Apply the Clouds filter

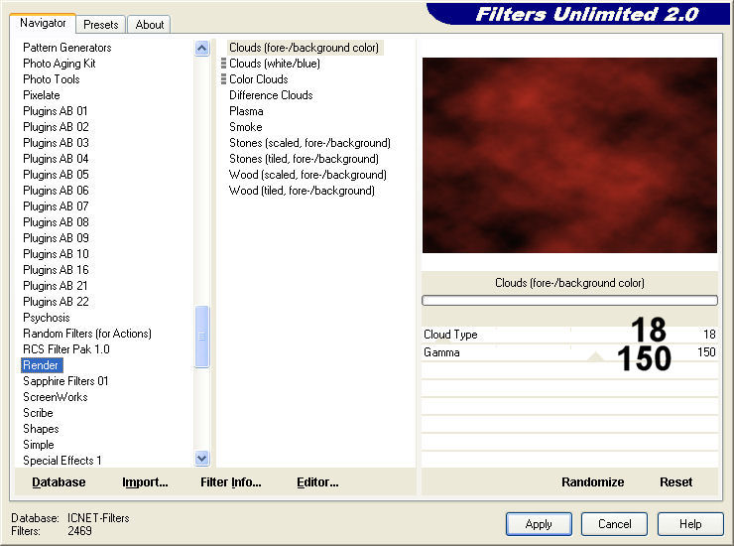(539, 524)
